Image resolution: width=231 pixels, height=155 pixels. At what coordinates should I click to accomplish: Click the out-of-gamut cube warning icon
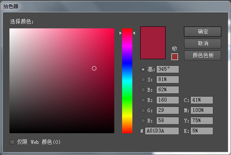point(174,49)
